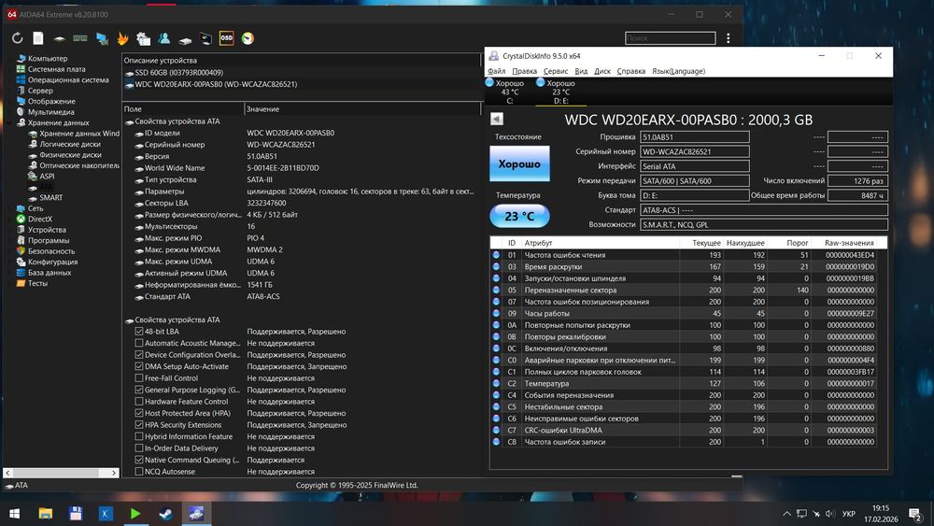This screenshot has width=934, height=526.
Task: Click the green play icon on taskbar
Action: [x=135, y=514]
